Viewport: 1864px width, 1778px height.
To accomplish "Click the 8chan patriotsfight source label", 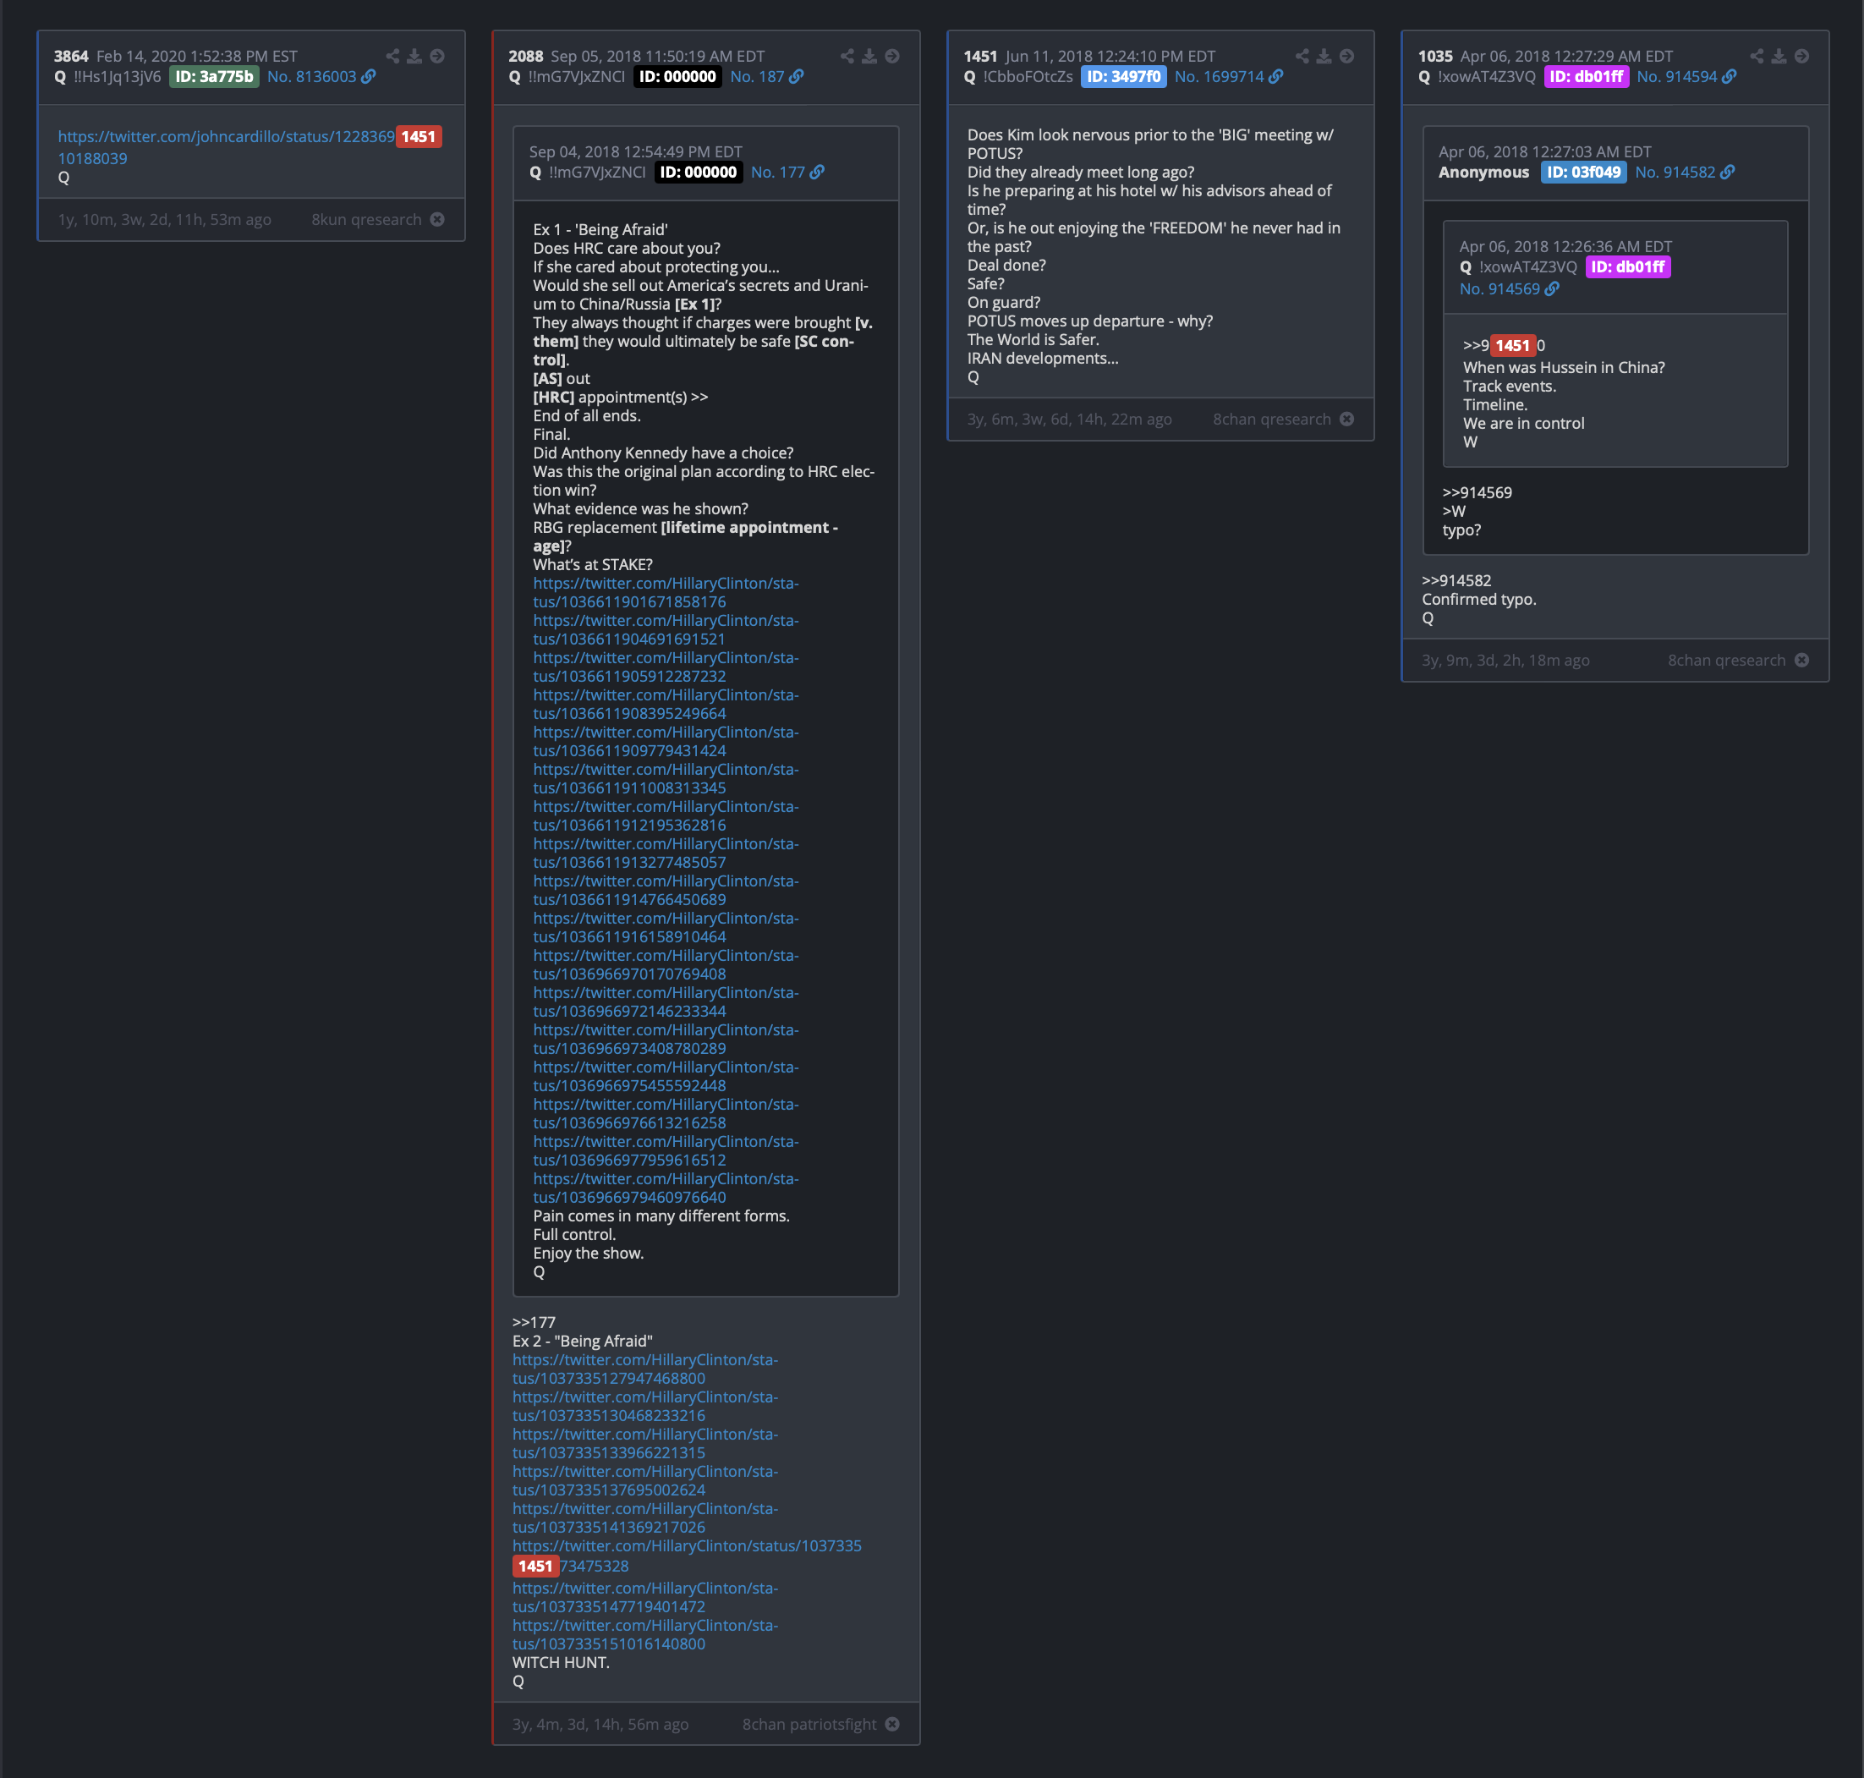I will click(x=809, y=1724).
